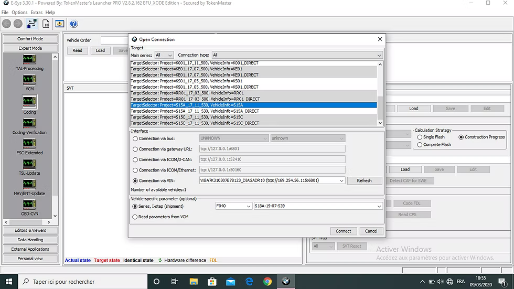Expand the F040 series dropdown
Screen dimensions: 514x289
click(233, 206)
